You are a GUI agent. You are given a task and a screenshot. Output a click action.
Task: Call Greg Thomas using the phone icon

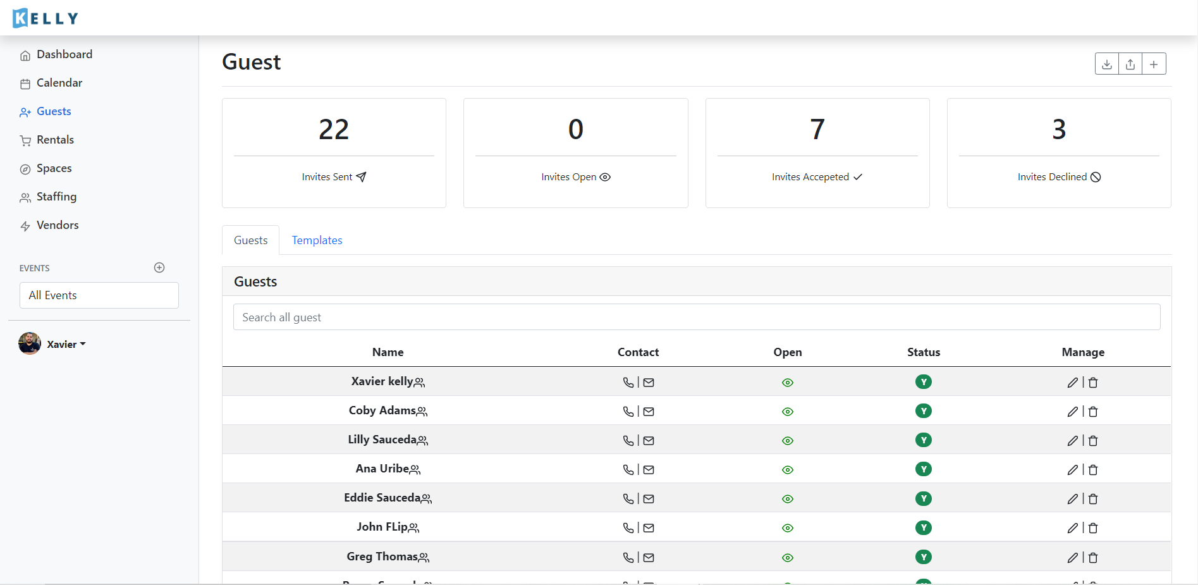click(x=628, y=557)
